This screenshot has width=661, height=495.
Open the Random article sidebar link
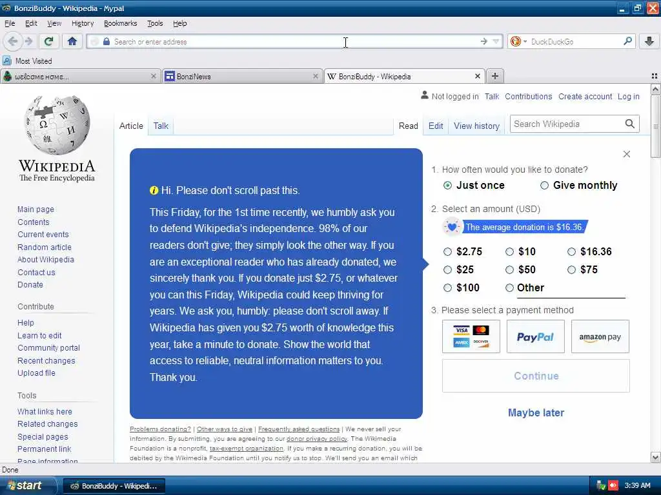(45, 247)
